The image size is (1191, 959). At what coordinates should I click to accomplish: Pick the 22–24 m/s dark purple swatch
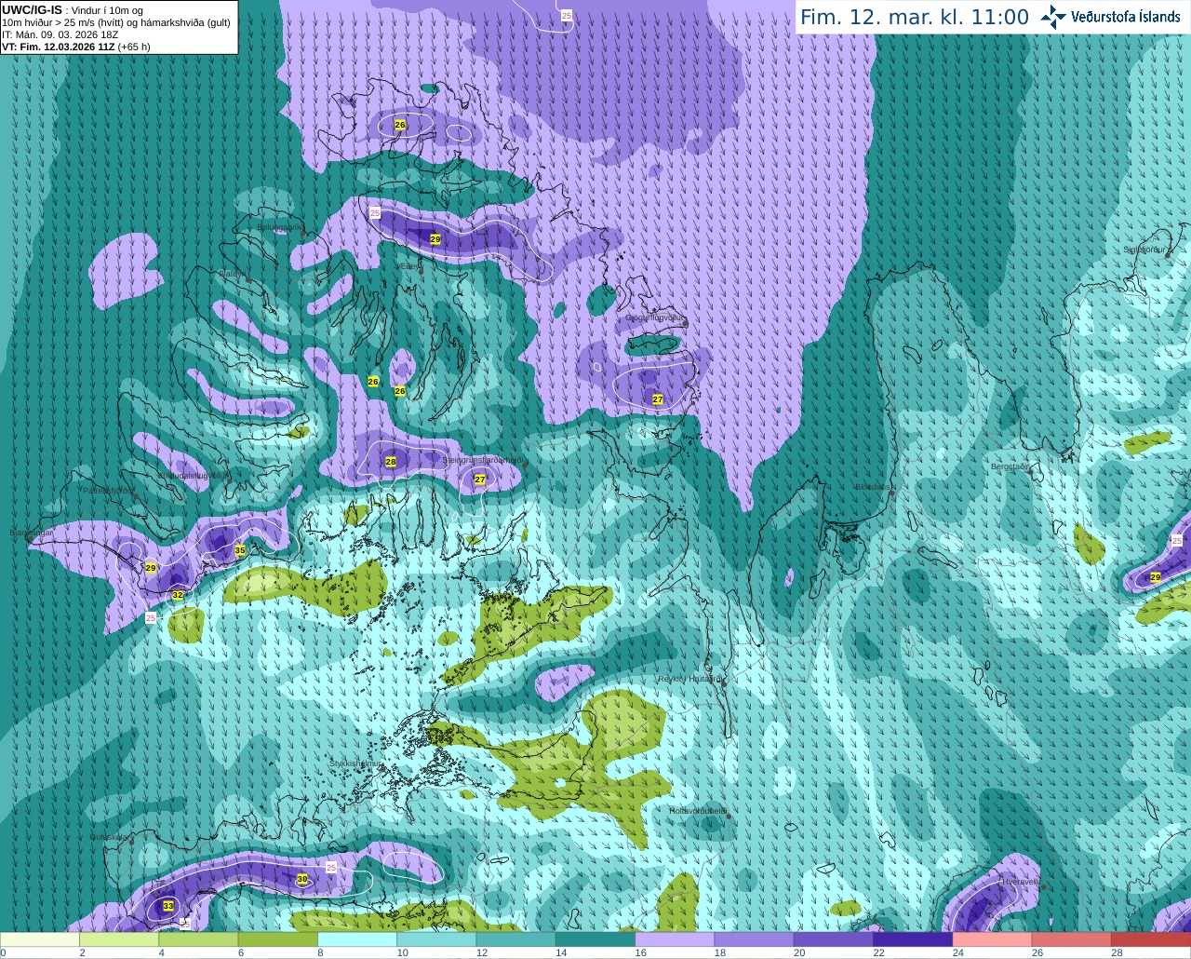click(x=913, y=939)
